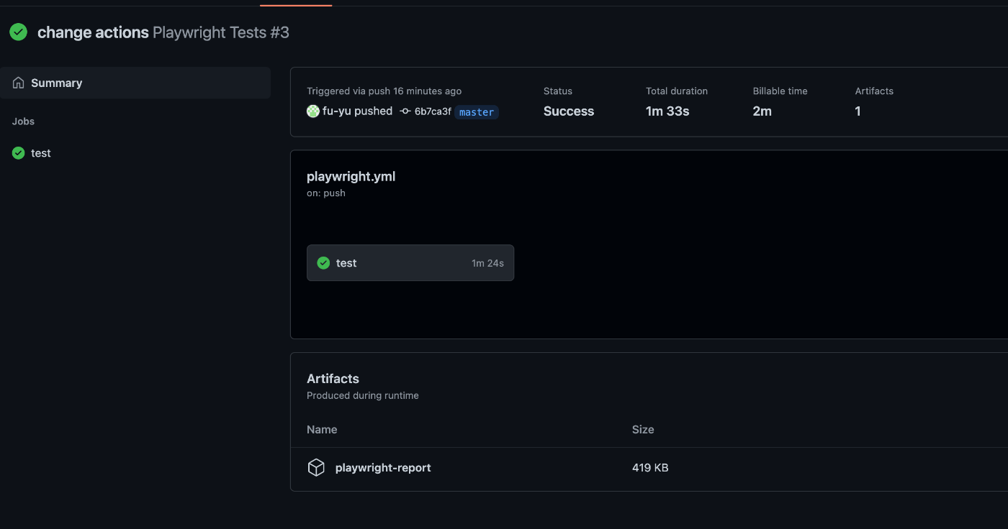Click the 'Size' column header
1008x529 pixels.
point(643,430)
